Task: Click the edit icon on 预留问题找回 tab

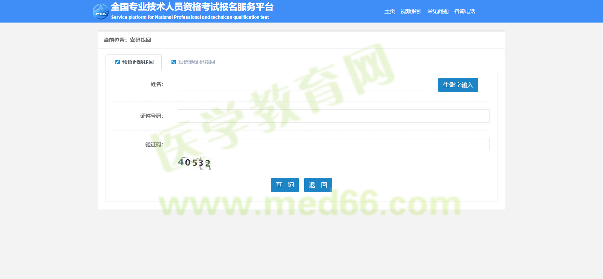Action: click(x=118, y=62)
